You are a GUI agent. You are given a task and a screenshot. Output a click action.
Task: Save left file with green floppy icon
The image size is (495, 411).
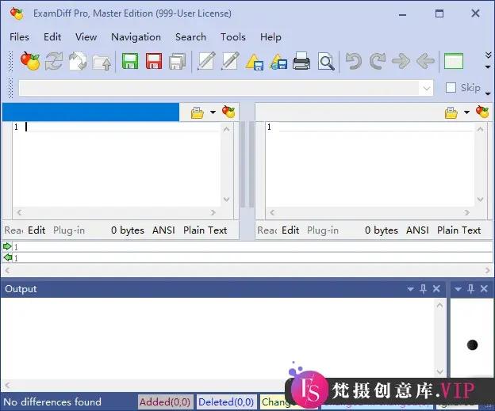tap(130, 61)
